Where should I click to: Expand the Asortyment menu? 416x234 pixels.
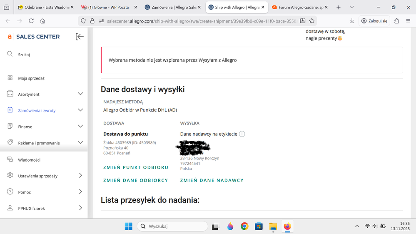tap(80, 94)
